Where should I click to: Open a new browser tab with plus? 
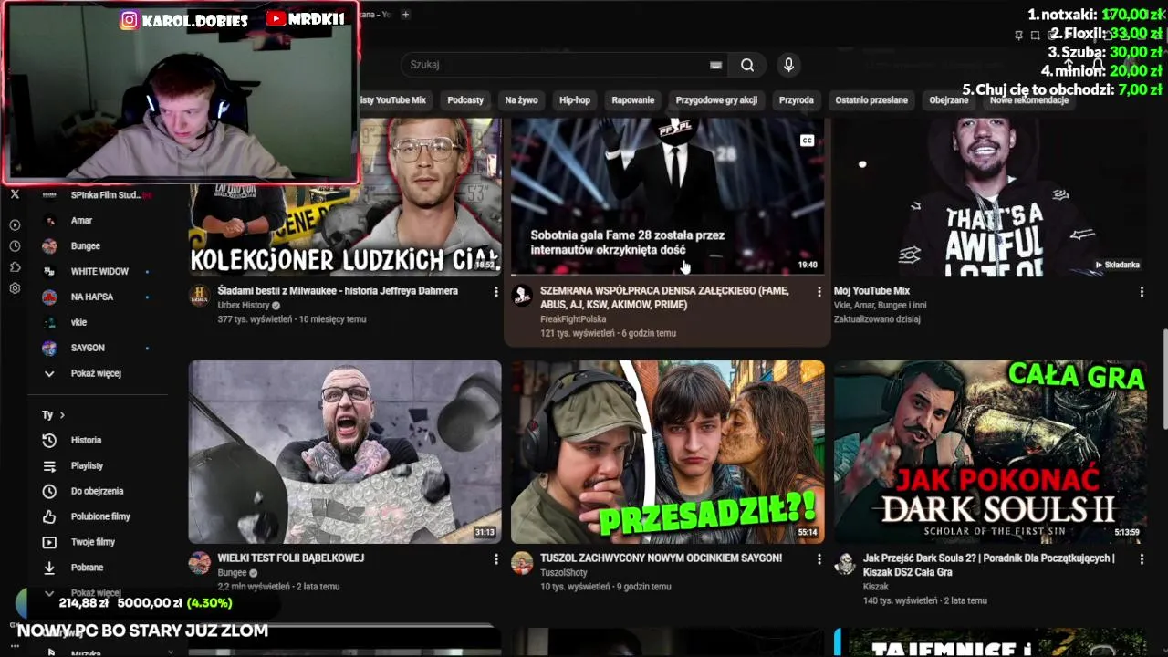coord(405,14)
